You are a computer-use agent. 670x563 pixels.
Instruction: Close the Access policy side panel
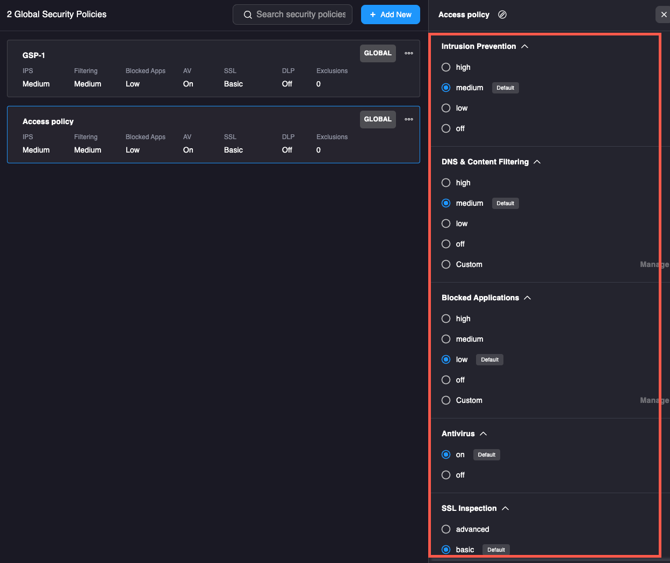coord(664,15)
